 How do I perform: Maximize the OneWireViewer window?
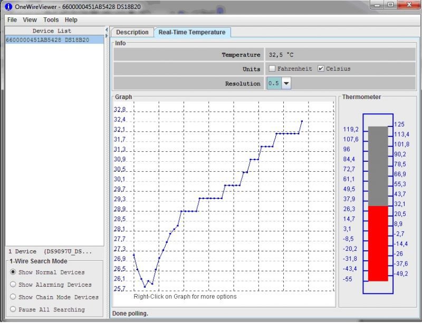tap(390, 5)
